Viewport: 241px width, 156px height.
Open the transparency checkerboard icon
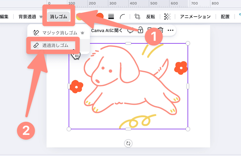pyautogui.click(x=167, y=16)
